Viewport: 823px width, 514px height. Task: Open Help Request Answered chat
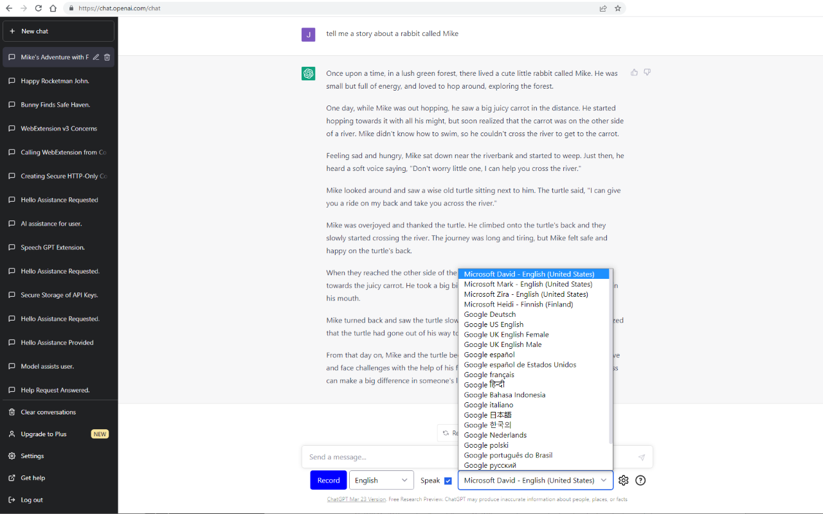coord(59,390)
